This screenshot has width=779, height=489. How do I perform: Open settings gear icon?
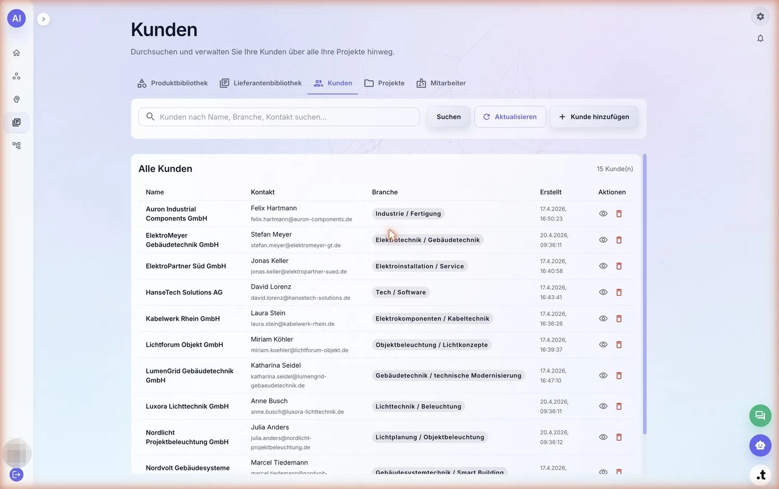(x=760, y=17)
